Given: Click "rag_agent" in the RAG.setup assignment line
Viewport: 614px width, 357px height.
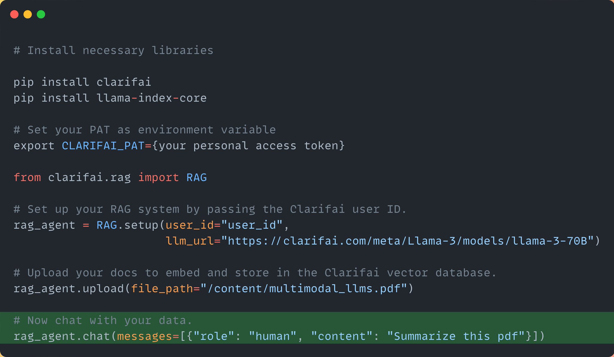Looking at the screenshot, I should pyautogui.click(x=44, y=225).
